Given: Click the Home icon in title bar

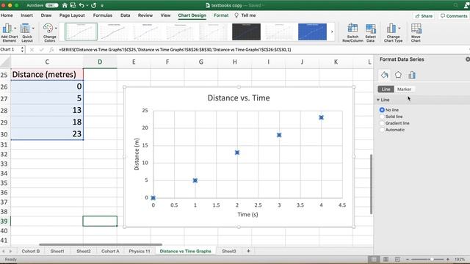Looking at the screenshot, I should click(65, 5).
